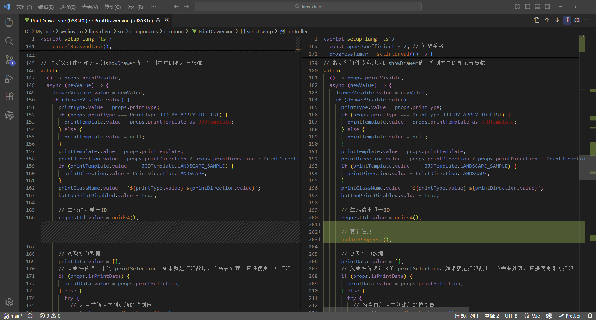Go to next diff change
596x320 pixels.
click(x=557, y=20)
